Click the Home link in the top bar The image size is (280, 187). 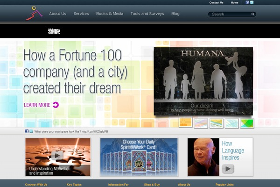click(x=234, y=3)
